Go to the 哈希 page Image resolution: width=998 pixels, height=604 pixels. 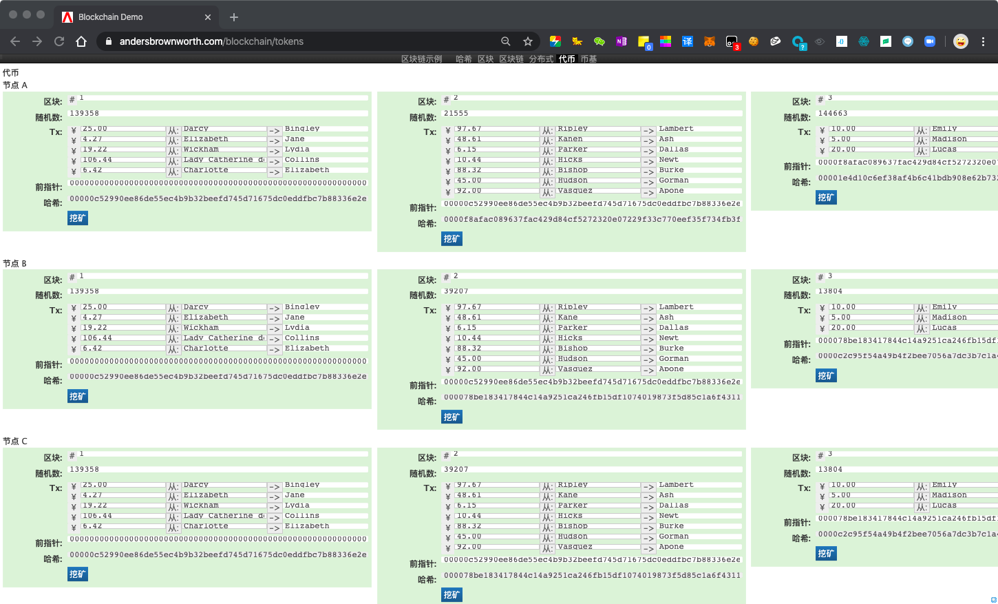[x=464, y=59]
